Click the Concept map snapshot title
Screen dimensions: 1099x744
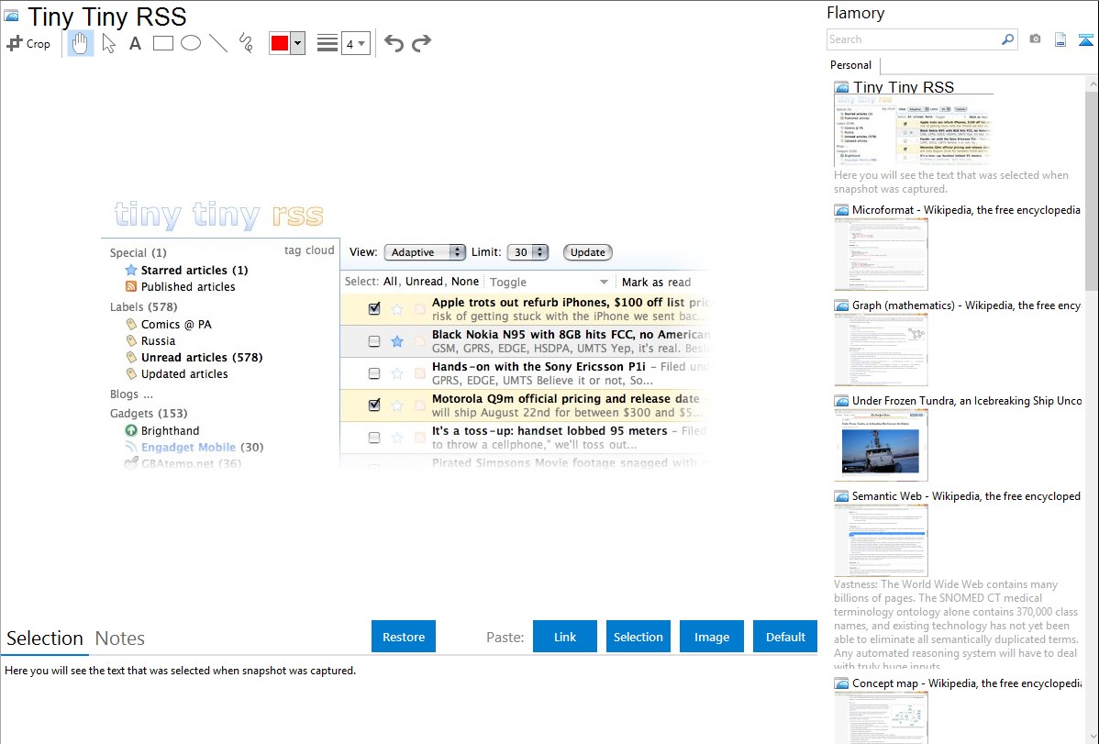pyautogui.click(x=967, y=683)
